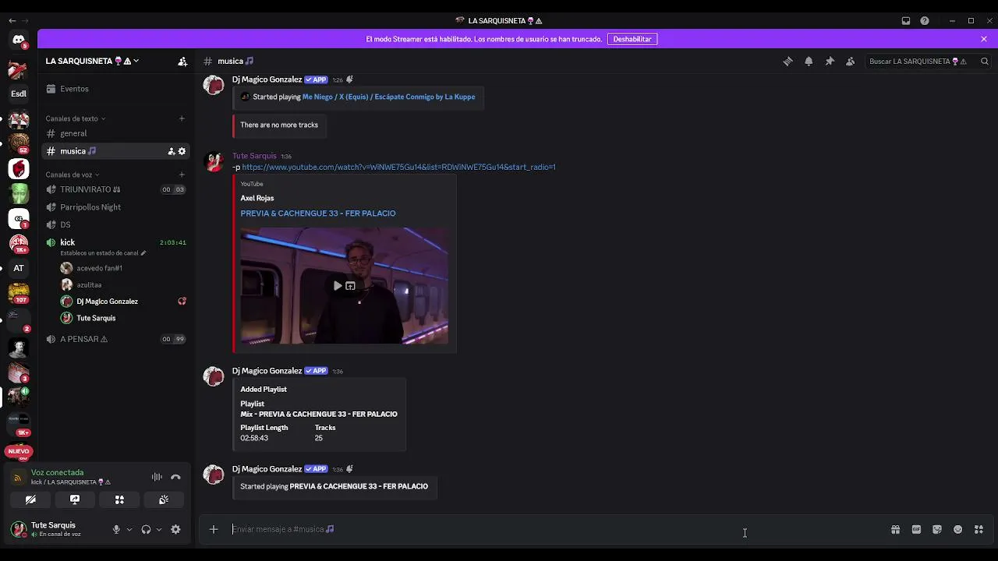
Task: Open the inbox icon in title bar
Action: click(906, 21)
